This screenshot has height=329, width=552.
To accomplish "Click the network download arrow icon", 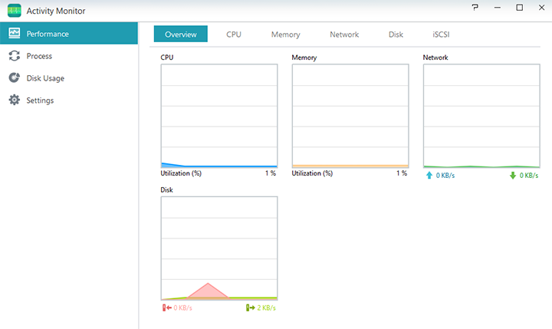I will pos(512,176).
